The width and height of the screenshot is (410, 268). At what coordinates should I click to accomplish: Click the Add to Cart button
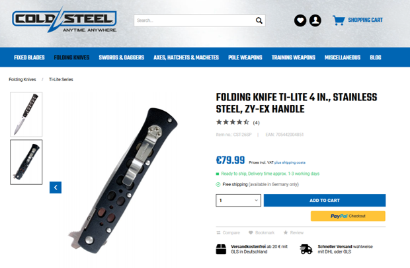click(x=325, y=201)
